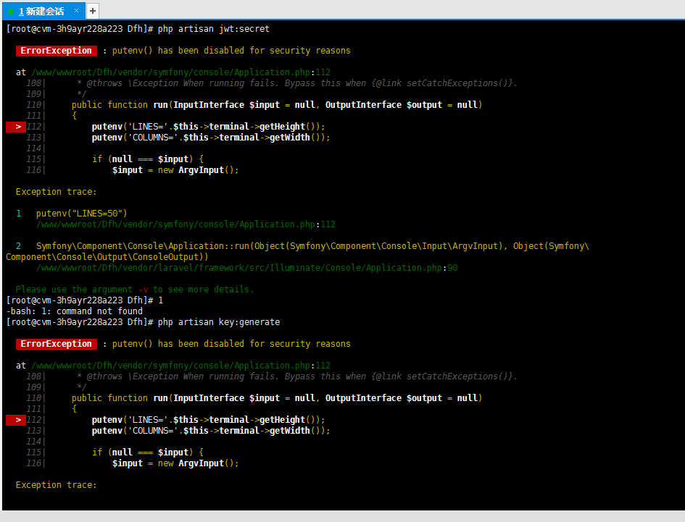Click the empty tab bar area

tap(362, 11)
